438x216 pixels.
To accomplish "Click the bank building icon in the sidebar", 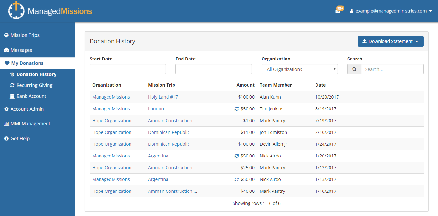I will click(12, 96).
